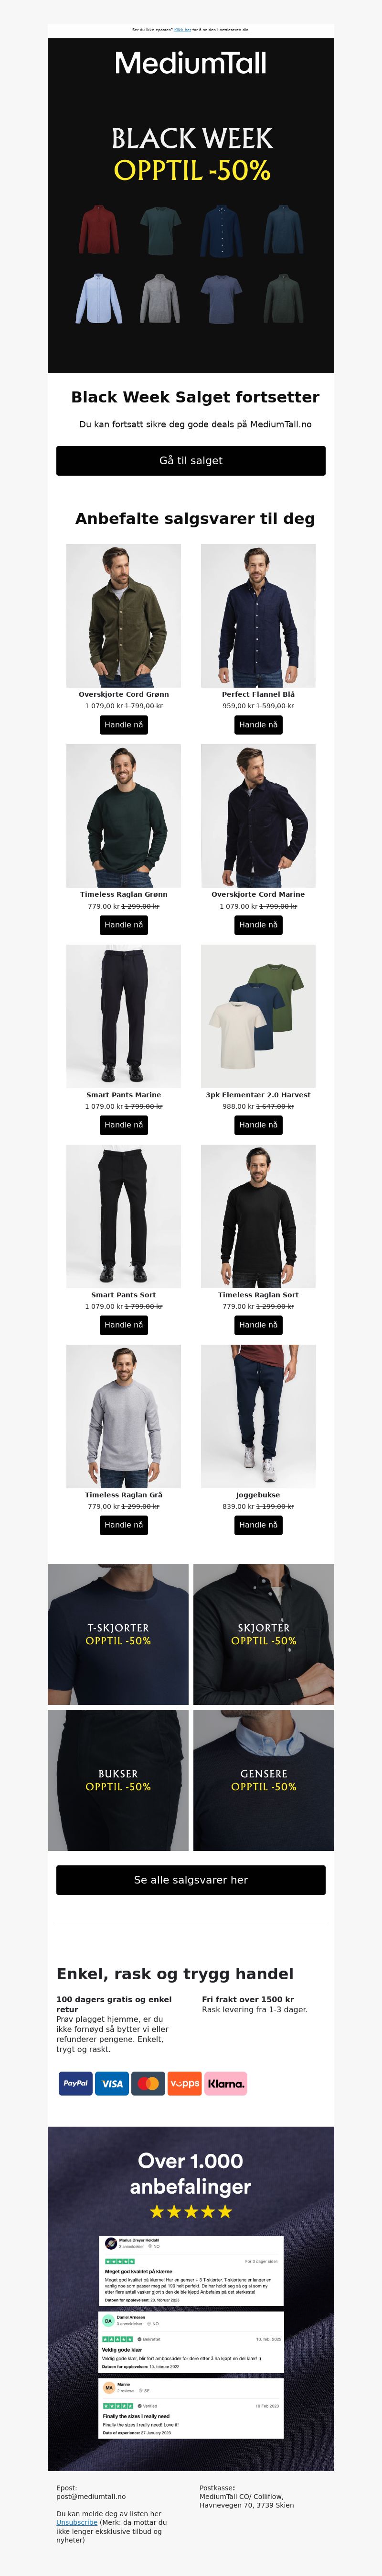
Task: Click the MediumTall logo in header
Action: 191,63
